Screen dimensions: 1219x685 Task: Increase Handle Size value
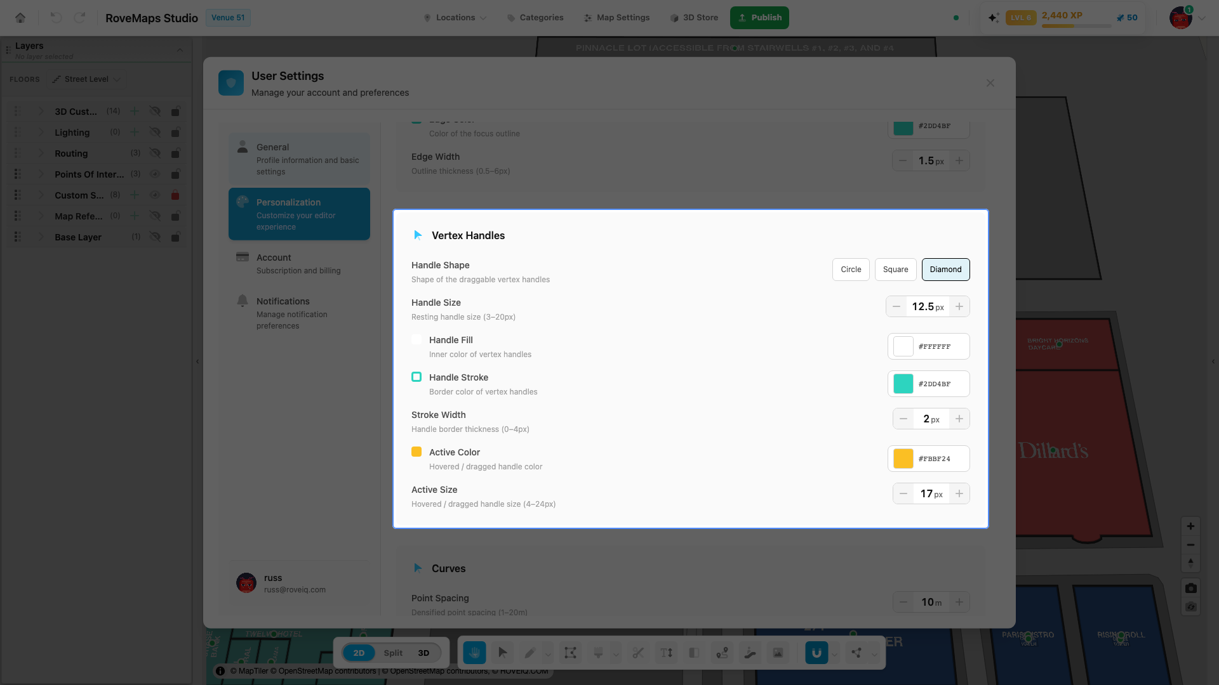pyautogui.click(x=959, y=306)
